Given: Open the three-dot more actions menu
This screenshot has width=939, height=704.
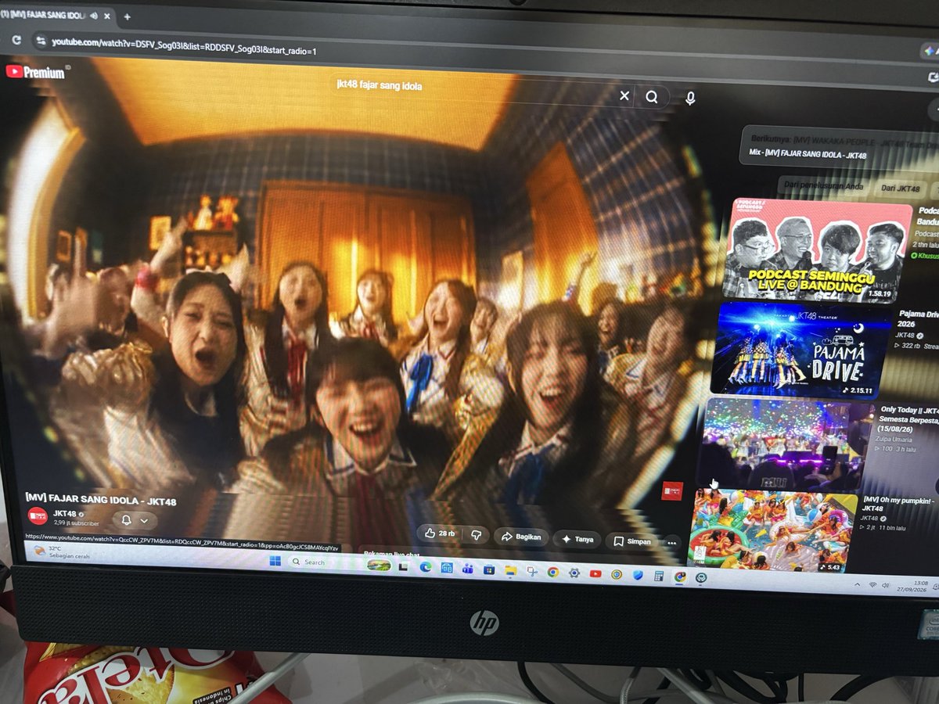Looking at the screenshot, I should point(671,542).
